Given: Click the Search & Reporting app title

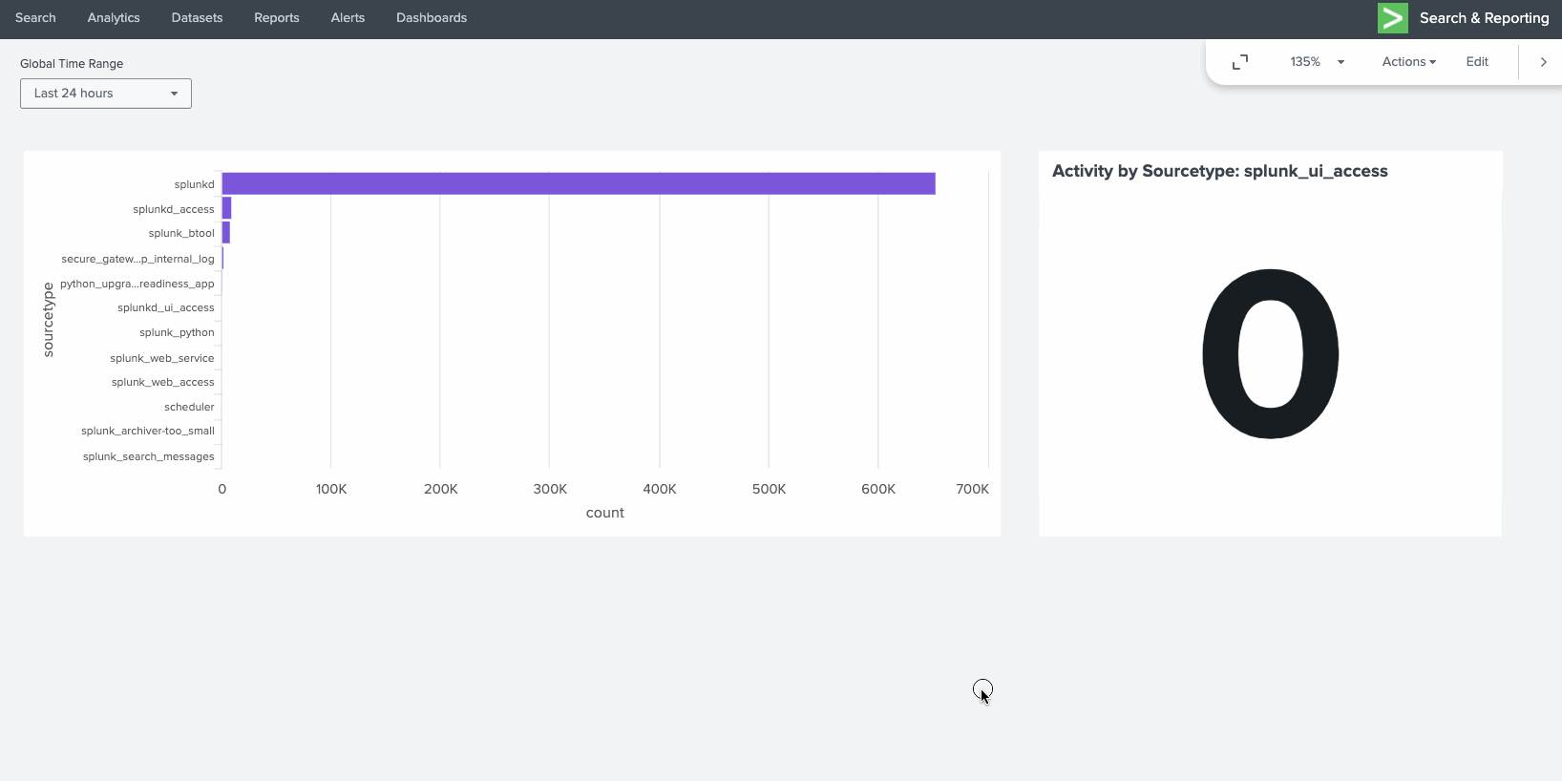Looking at the screenshot, I should pos(1484,18).
